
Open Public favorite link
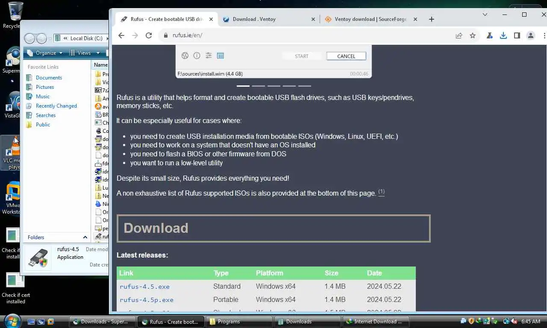pos(43,125)
